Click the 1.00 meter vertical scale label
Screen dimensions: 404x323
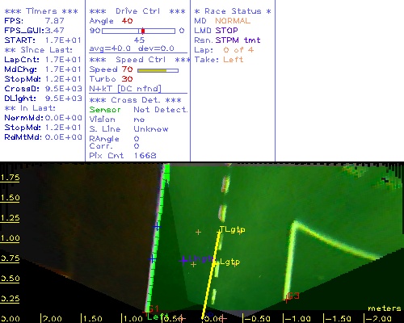click(10, 238)
